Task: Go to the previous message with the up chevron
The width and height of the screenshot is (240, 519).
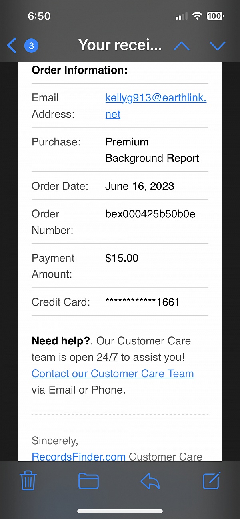Action: click(181, 46)
